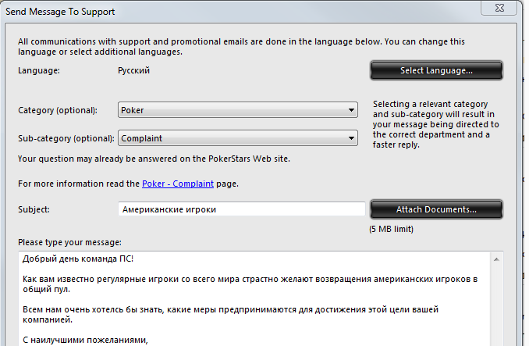Click the "Subject:" label
Image resolution: width=529 pixels, height=346 pixels.
(34, 209)
